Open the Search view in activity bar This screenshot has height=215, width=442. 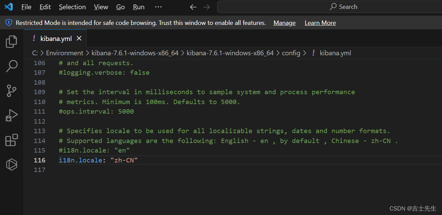(12, 66)
